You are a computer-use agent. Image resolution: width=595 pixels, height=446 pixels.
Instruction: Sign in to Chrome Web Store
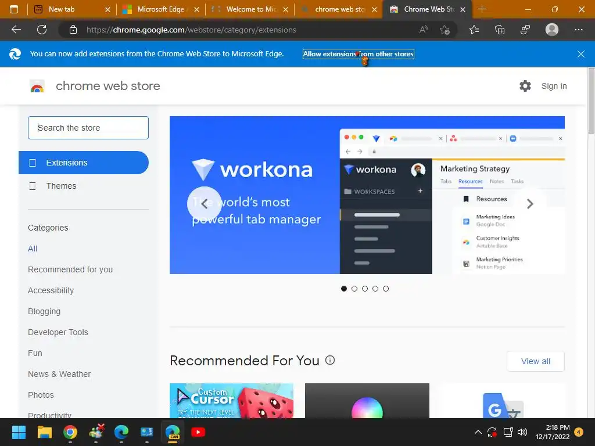(x=554, y=86)
